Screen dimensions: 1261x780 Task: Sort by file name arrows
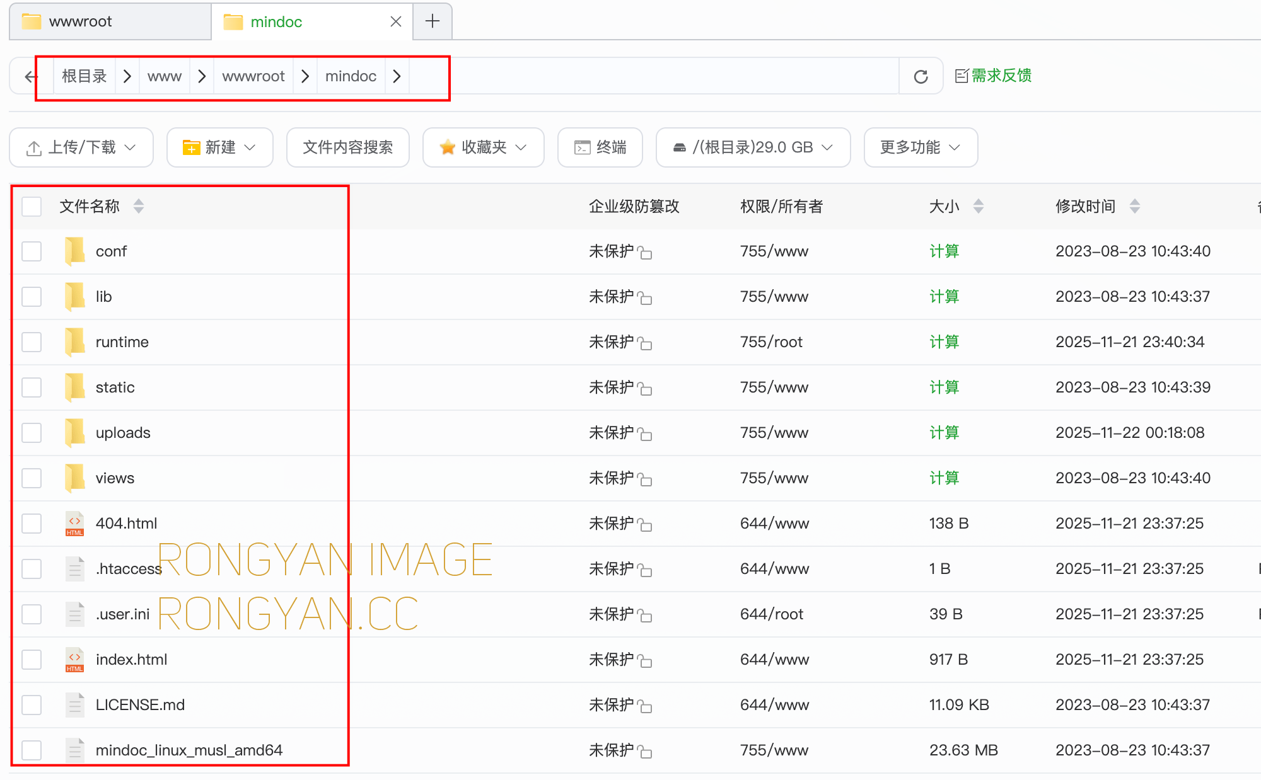[139, 206]
